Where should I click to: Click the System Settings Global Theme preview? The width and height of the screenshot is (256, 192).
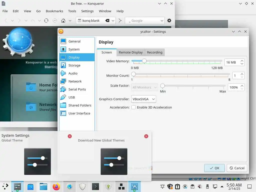click(37, 161)
